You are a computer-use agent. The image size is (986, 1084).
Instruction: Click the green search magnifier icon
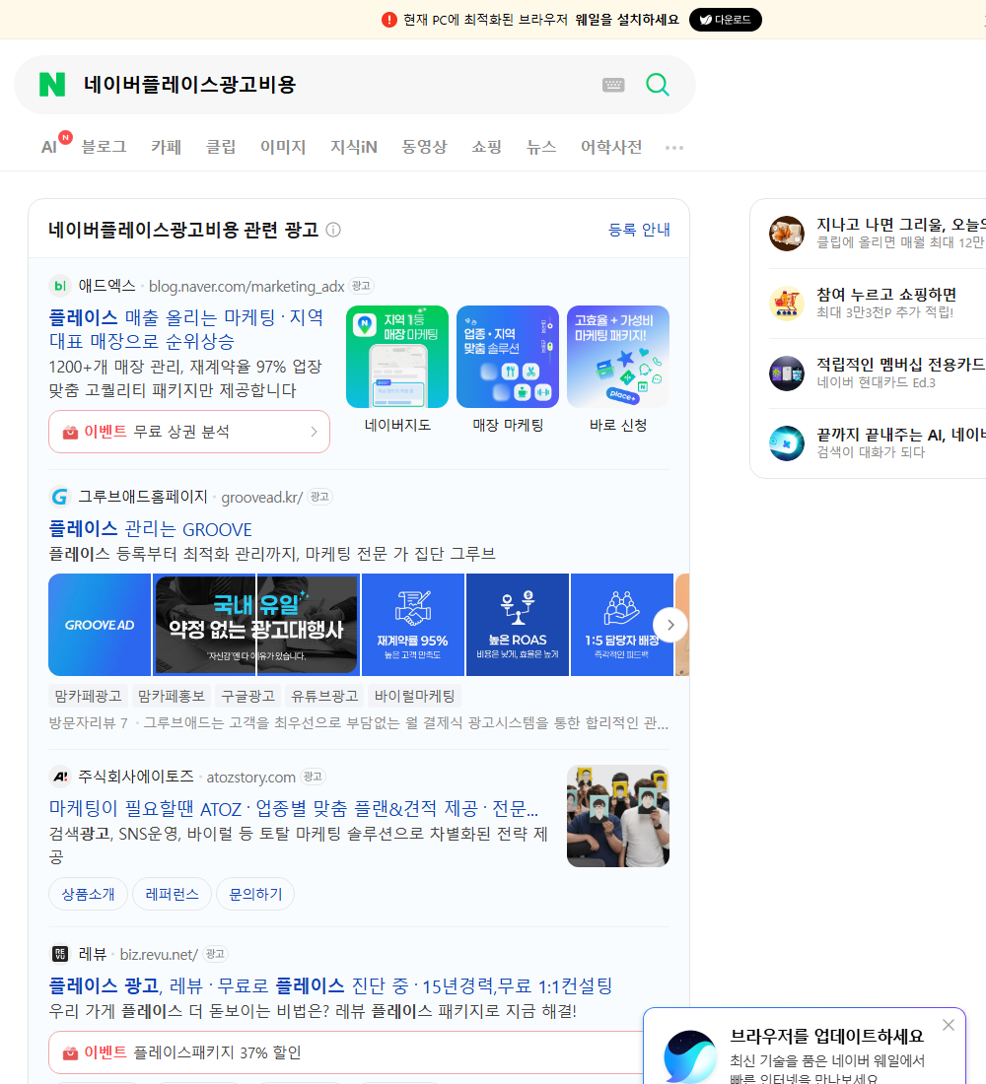tap(658, 85)
